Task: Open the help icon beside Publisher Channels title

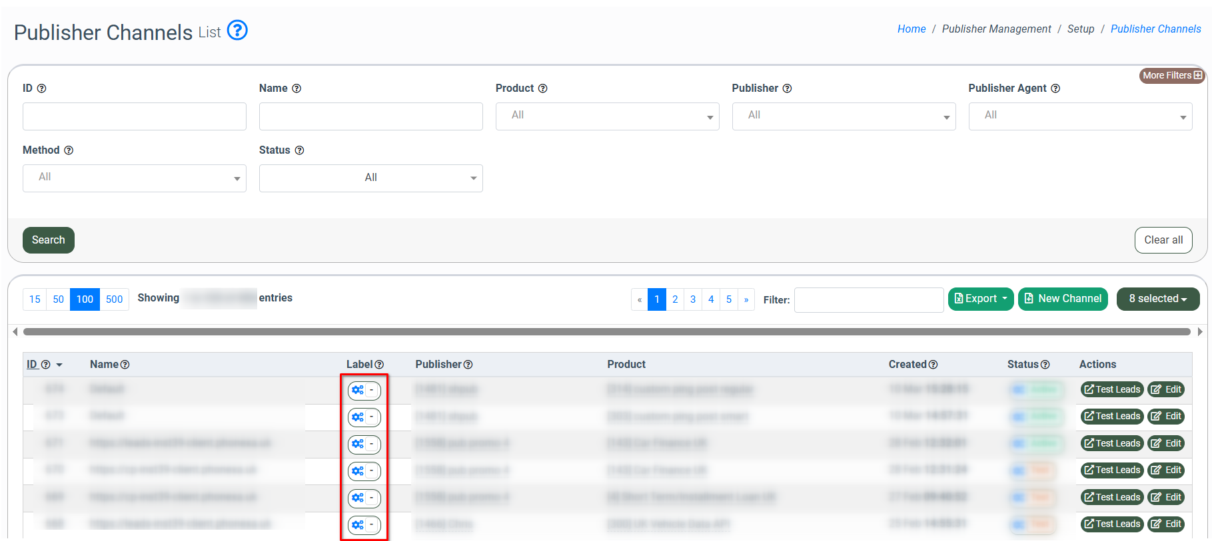Action: (x=237, y=31)
